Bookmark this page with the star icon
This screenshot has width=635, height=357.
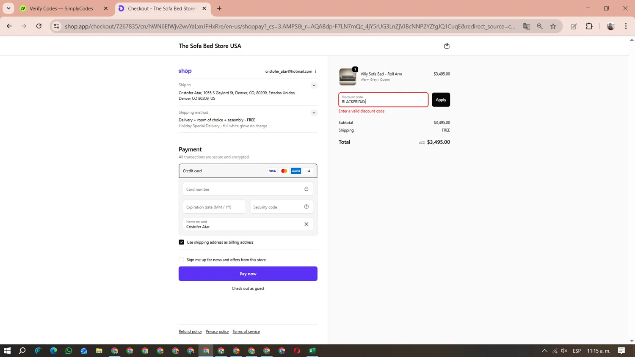553,26
